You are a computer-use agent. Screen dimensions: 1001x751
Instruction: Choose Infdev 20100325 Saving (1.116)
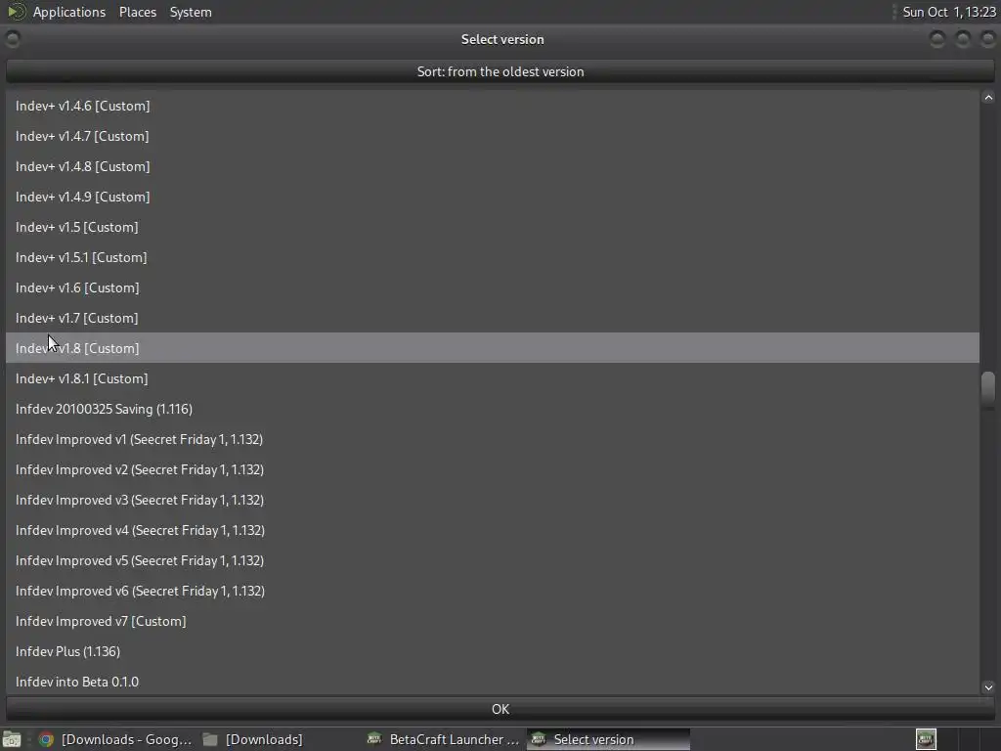tap(493, 409)
